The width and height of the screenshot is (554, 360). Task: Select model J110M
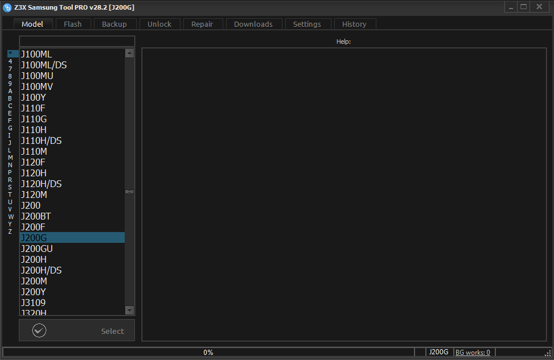[x=72, y=151]
